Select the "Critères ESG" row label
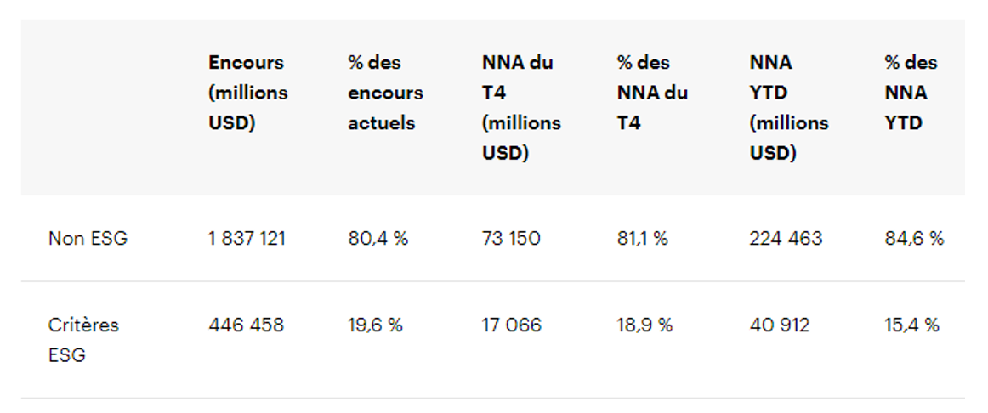988x413 pixels. (x=83, y=340)
